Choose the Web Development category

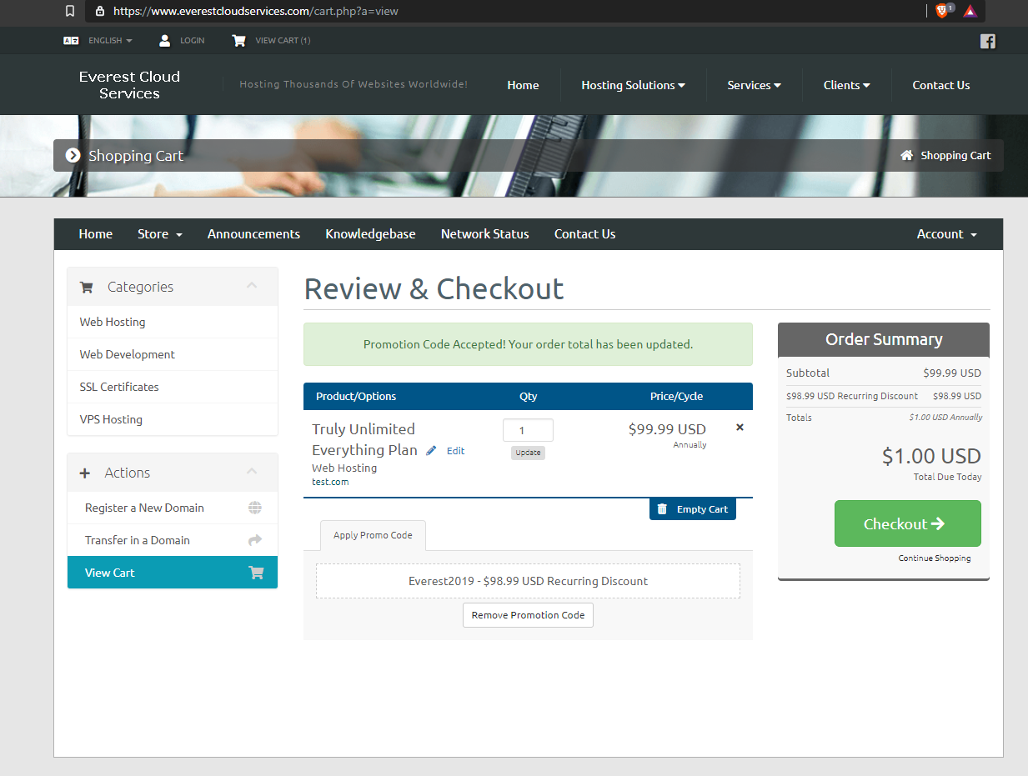tap(173, 354)
